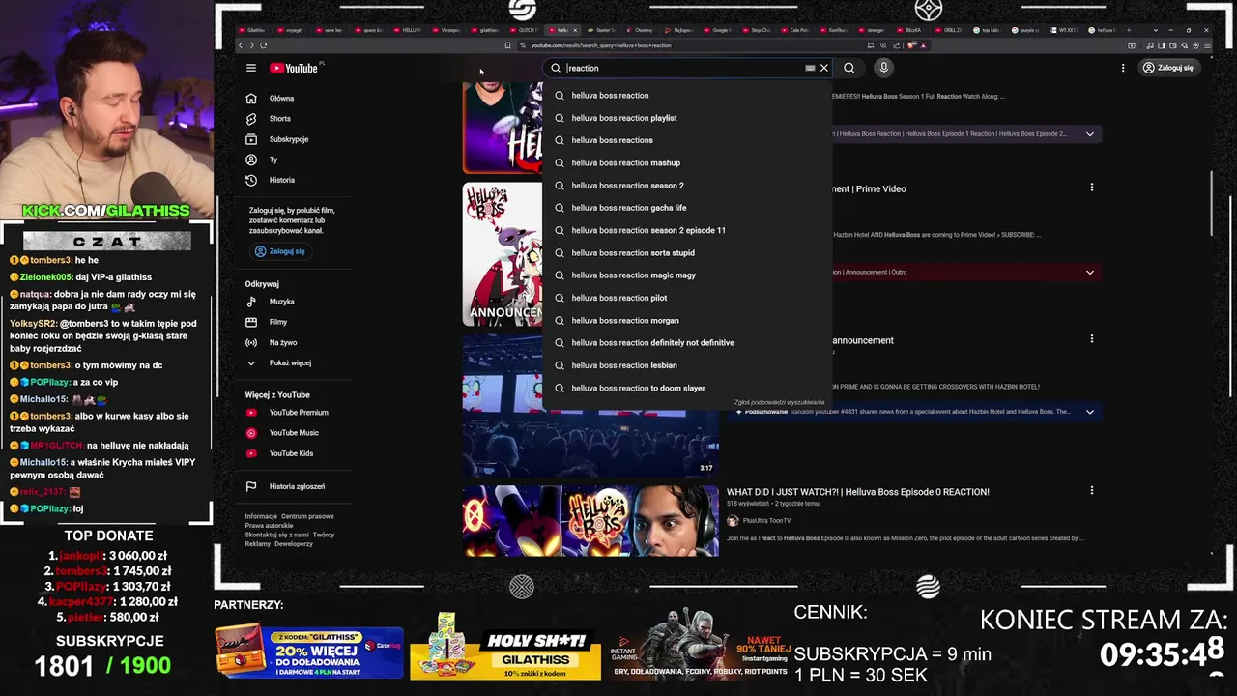
Task: Select suggestion "helluva boss reaction playlist"
Action: point(687,118)
